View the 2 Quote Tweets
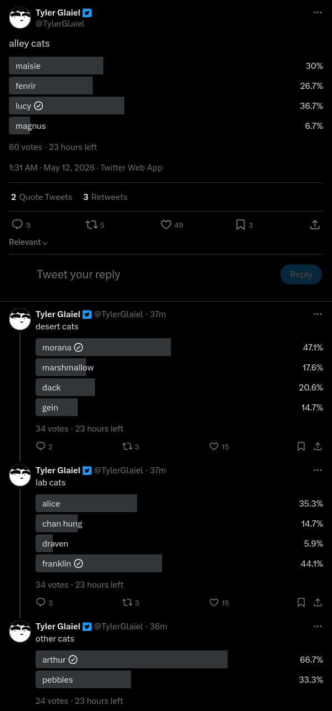 (42, 197)
